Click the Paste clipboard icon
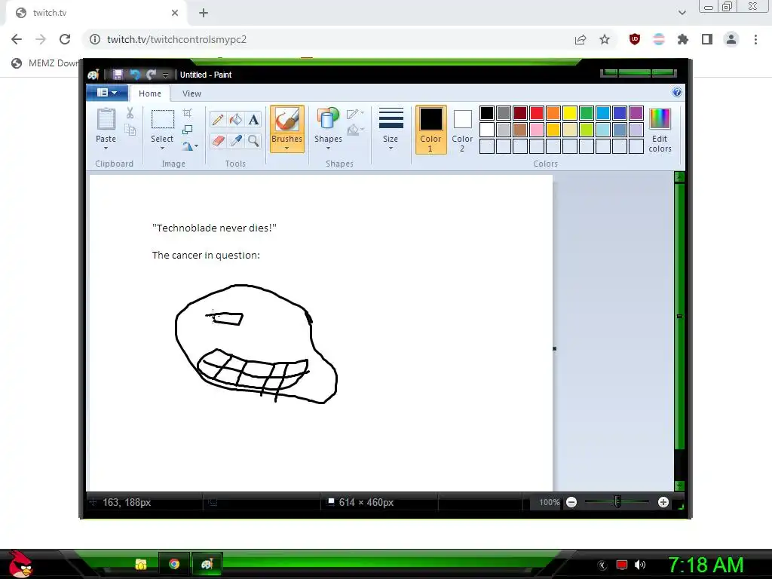 (x=106, y=120)
